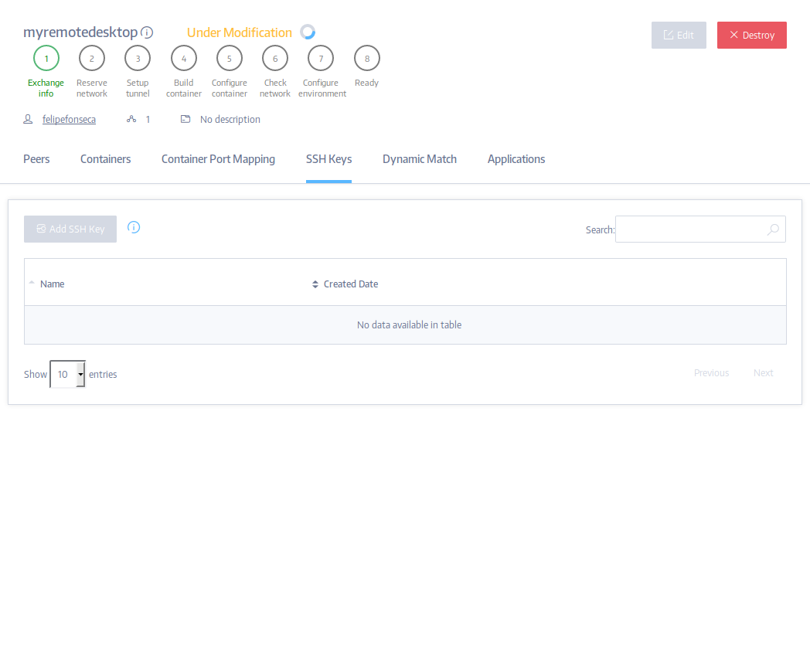Screen dimensions: 810x649
Task: Click step 1 Exchange info circle
Action: point(46,59)
